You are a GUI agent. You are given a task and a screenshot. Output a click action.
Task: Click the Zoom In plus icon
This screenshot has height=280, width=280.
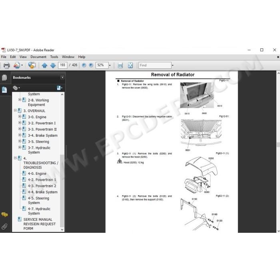91,65
